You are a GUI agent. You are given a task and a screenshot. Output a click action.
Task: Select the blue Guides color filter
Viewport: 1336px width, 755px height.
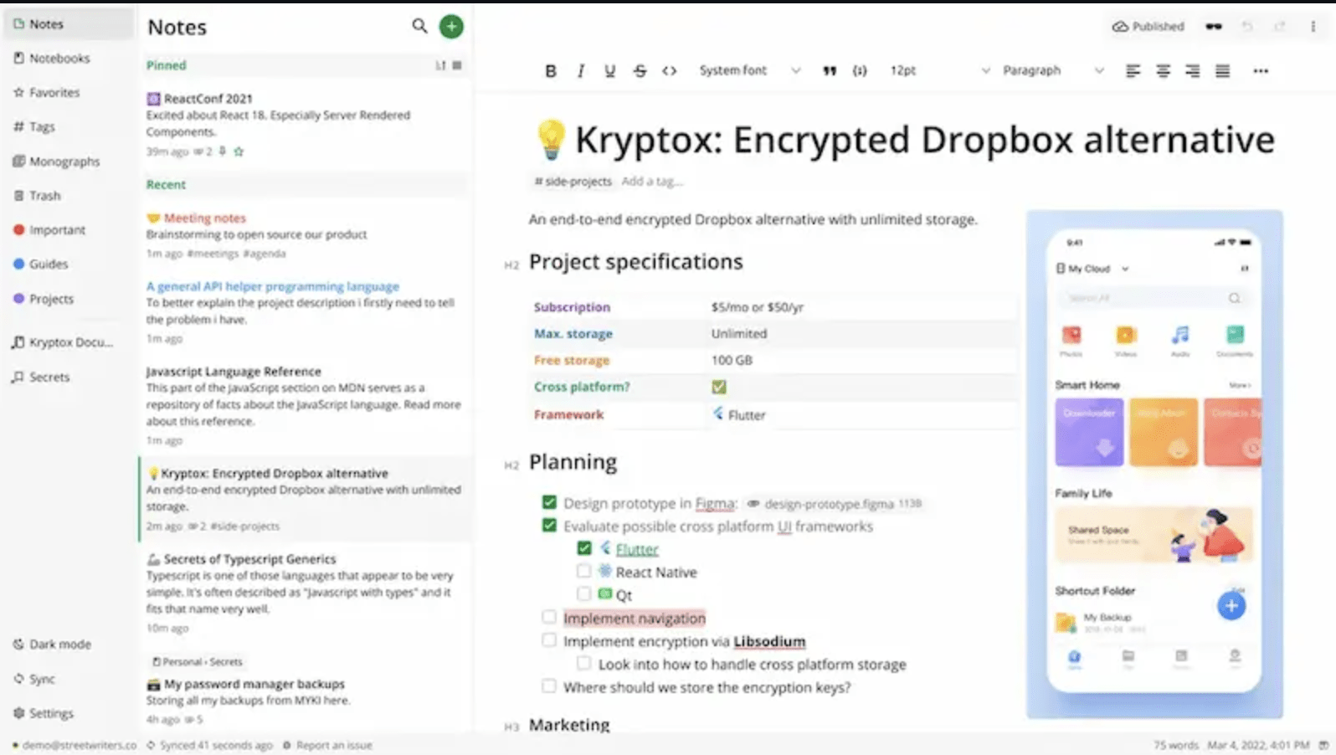point(67,265)
